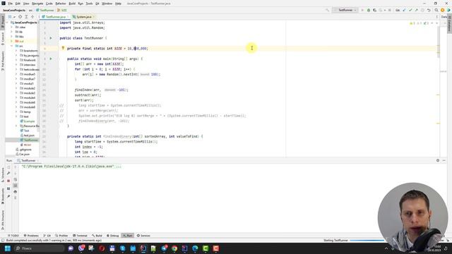This screenshot has width=452, height=254.
Task: Click the wrench icon in Run panel
Action: 8,174
